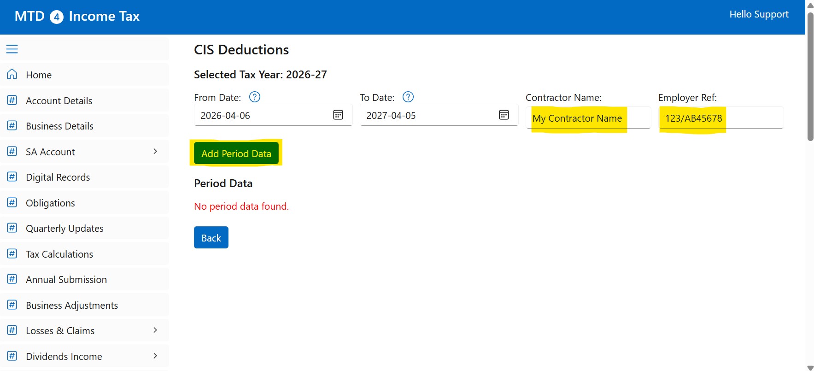
Task: Click the MTD Income Tax title
Action: 77,17
